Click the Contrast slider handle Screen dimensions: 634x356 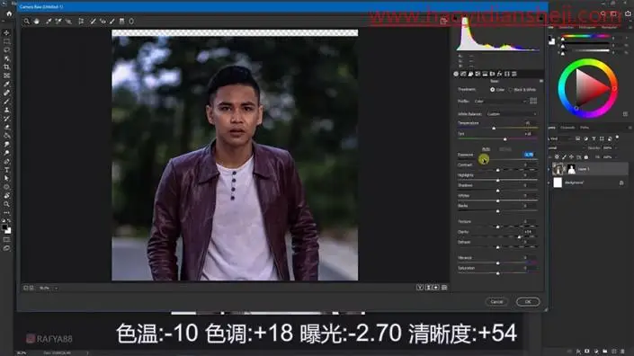tap(497, 171)
